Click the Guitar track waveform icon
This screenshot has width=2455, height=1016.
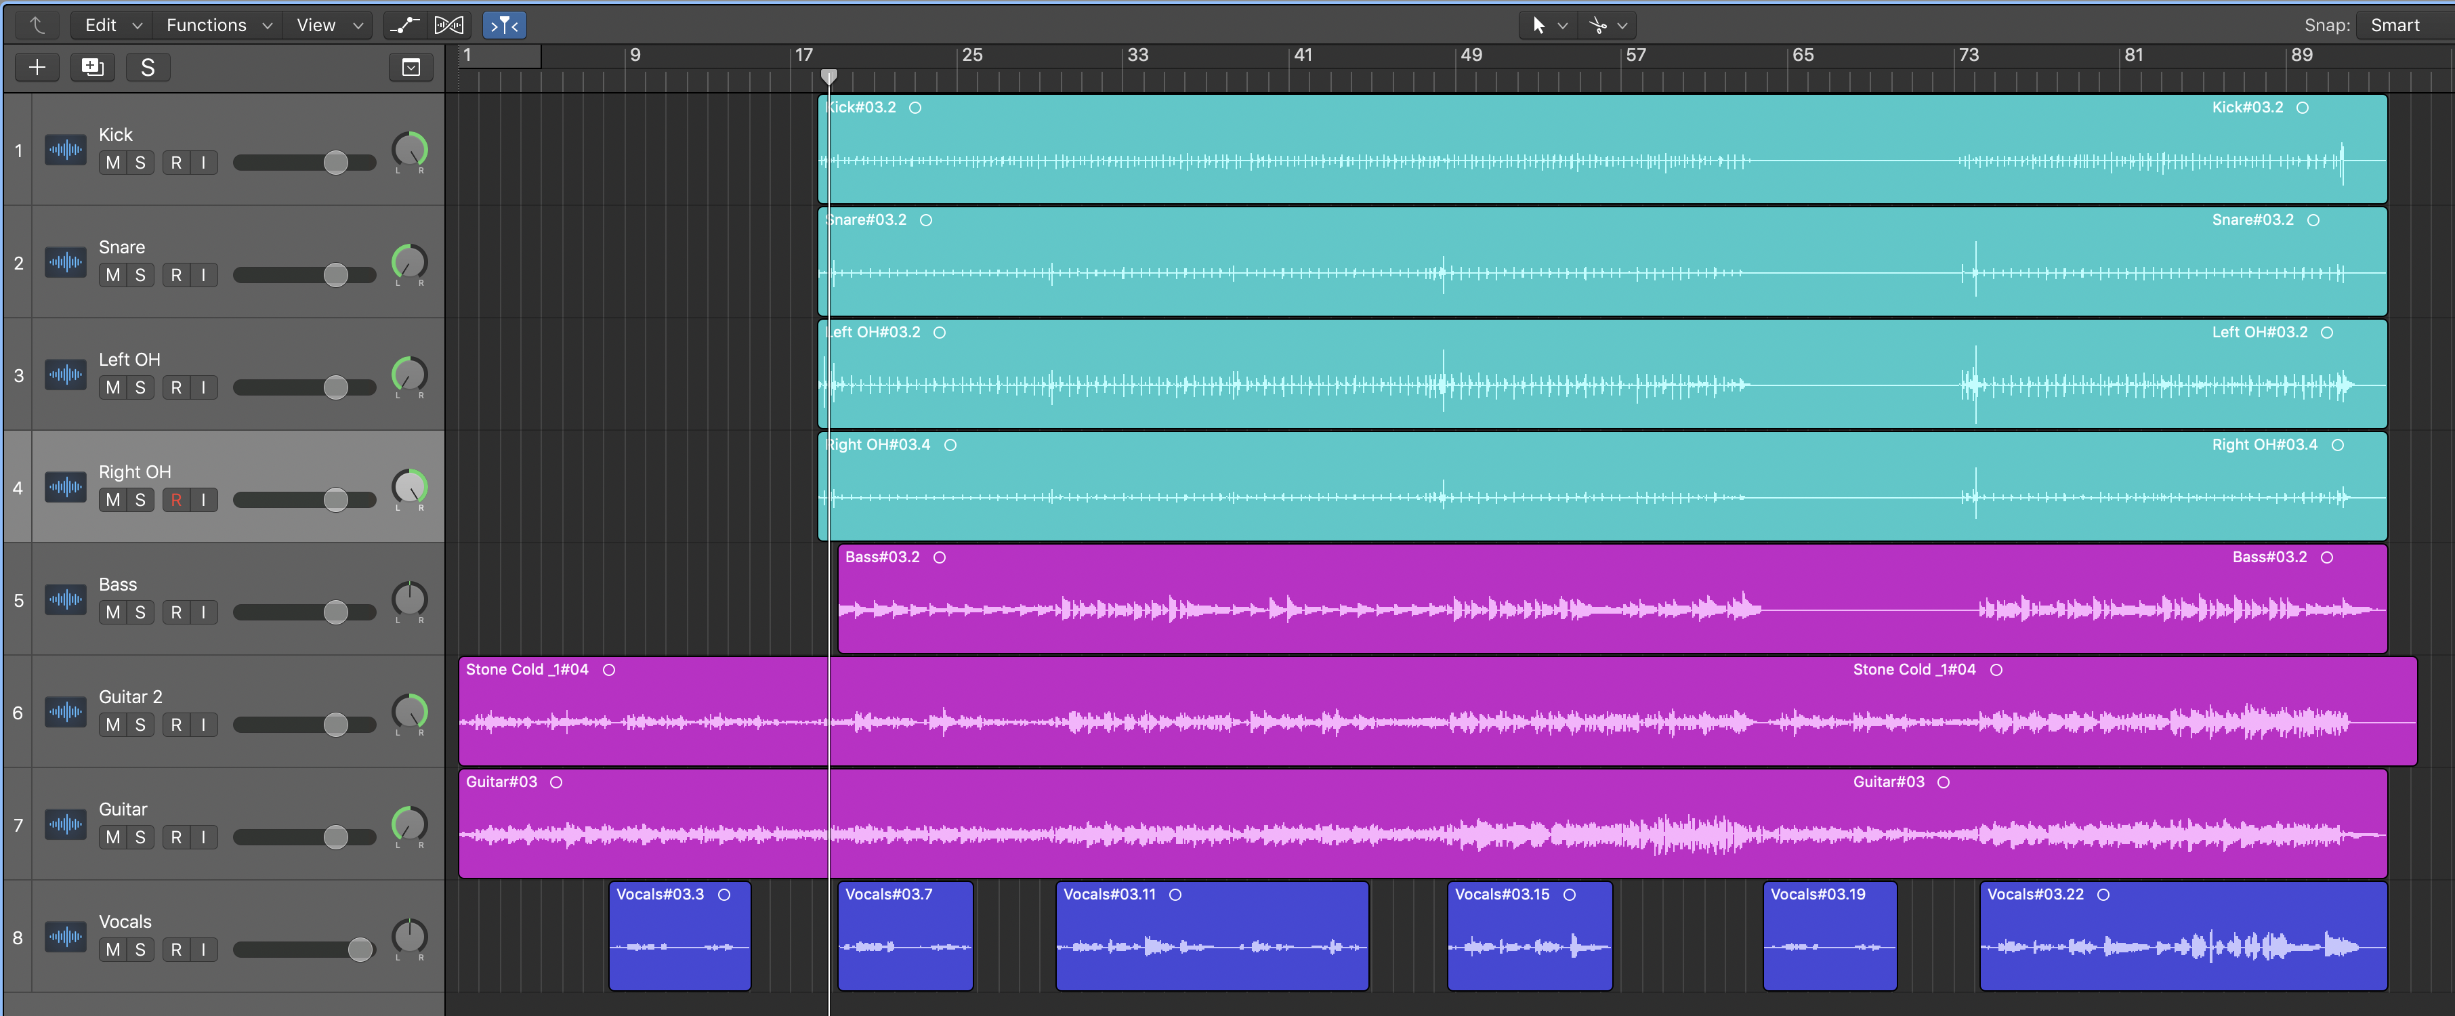point(66,824)
